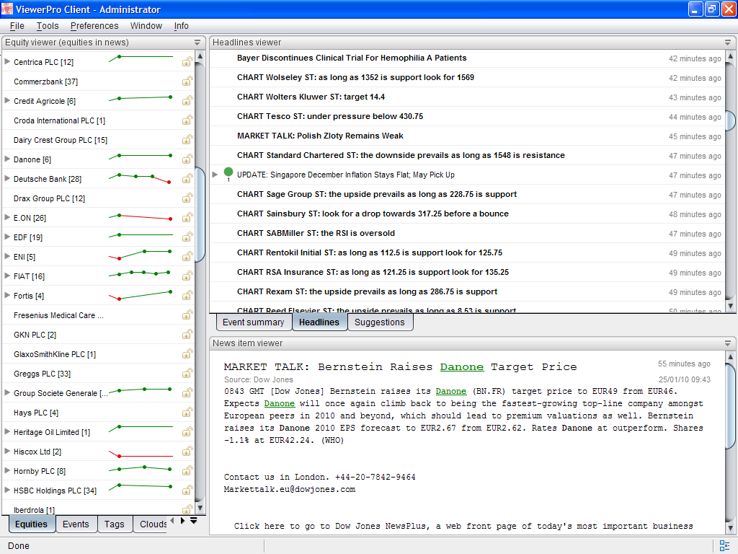Toggle lock icon for GKN PLC row
This screenshot has width=738, height=554.
pos(187,335)
